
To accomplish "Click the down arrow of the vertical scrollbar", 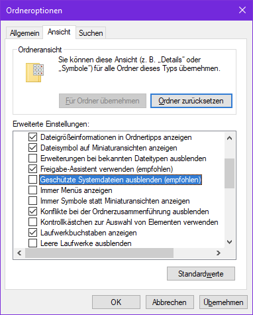I will click(230, 242).
